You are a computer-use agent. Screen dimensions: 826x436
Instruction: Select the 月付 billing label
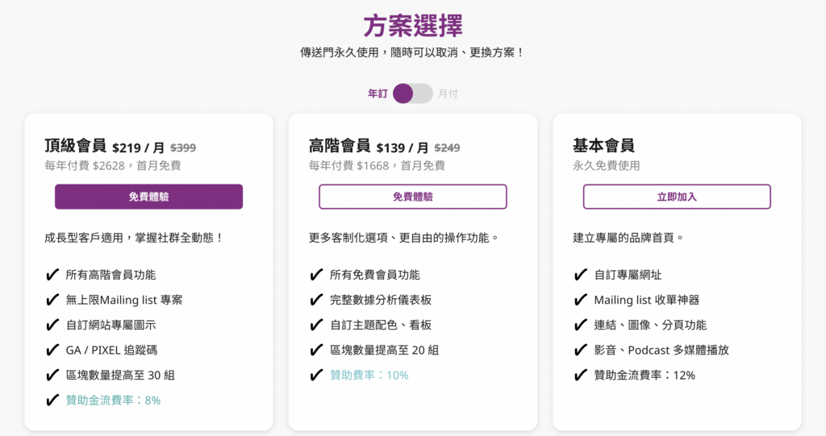448,93
